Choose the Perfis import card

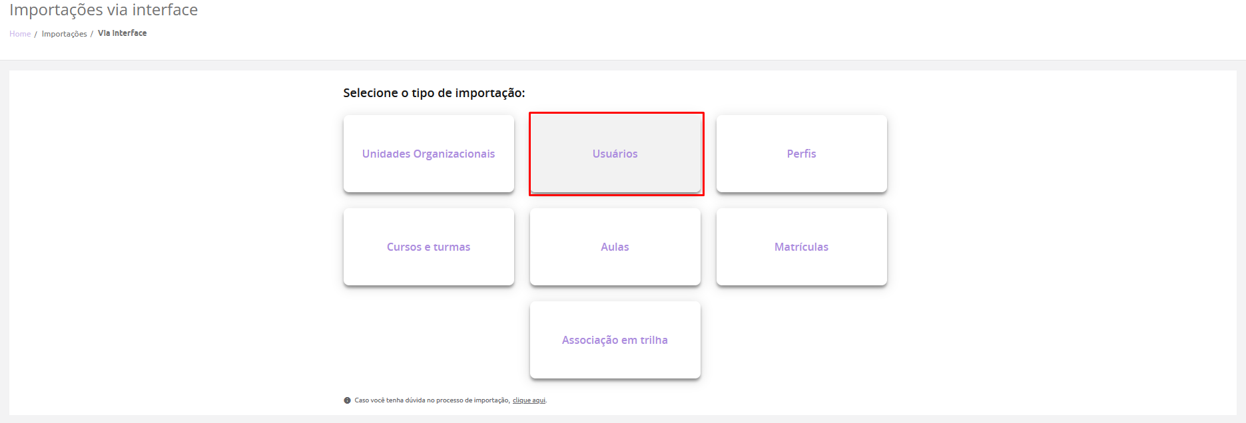click(x=801, y=154)
